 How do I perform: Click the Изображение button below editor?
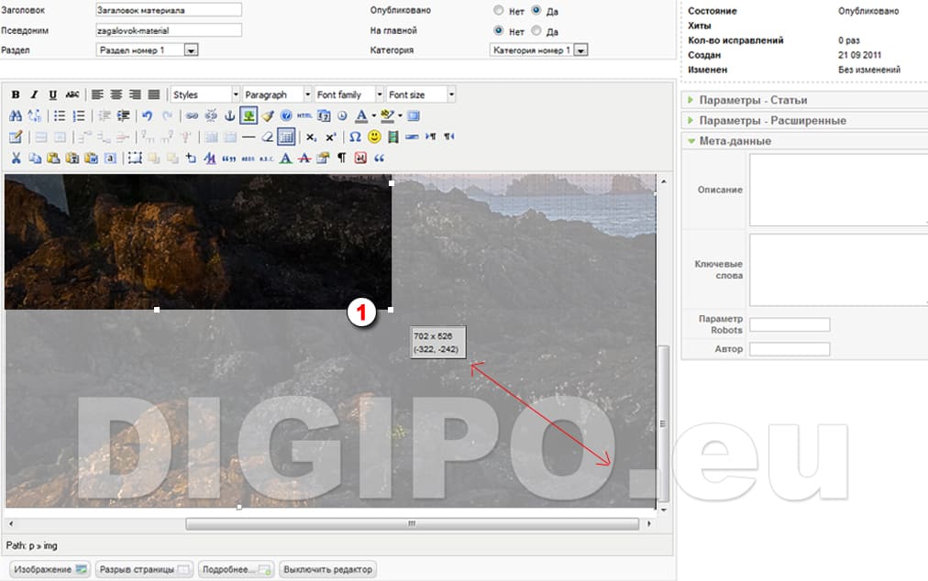[x=50, y=569]
